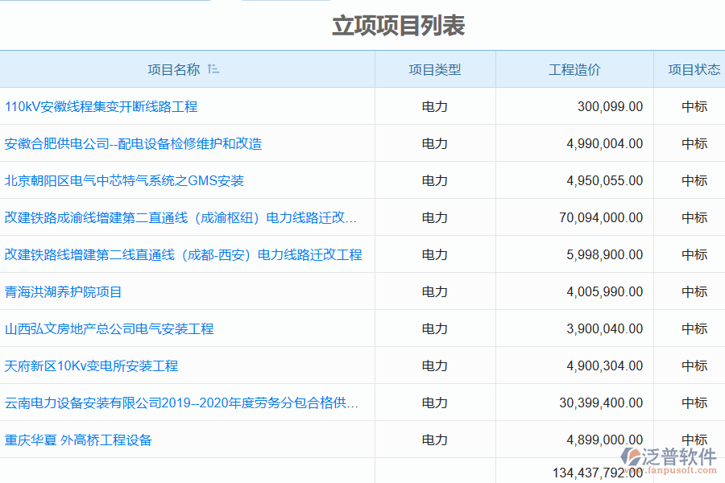Screen dimensions: 725x483
Task: Open 重庆华夏 外高桥工程设备 project
Action: (77, 440)
